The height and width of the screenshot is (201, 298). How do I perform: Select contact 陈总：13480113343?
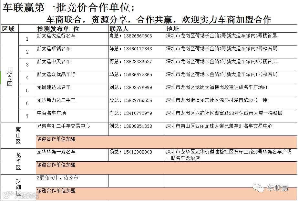click(x=137, y=52)
